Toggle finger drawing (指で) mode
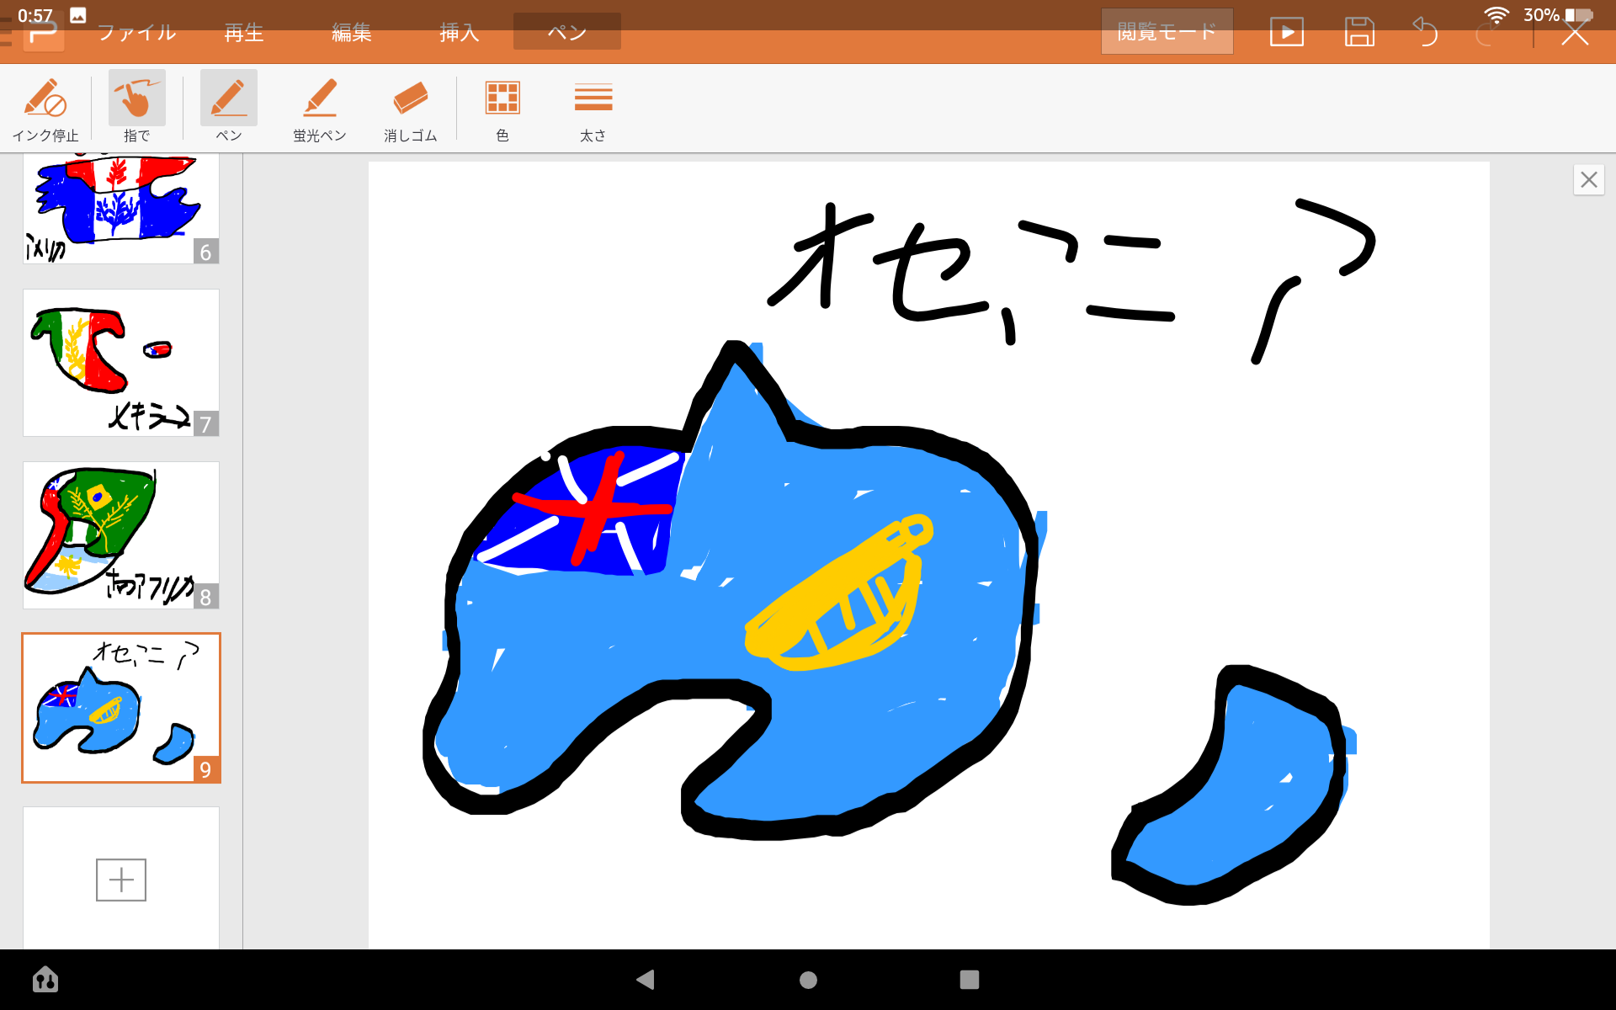 136,109
